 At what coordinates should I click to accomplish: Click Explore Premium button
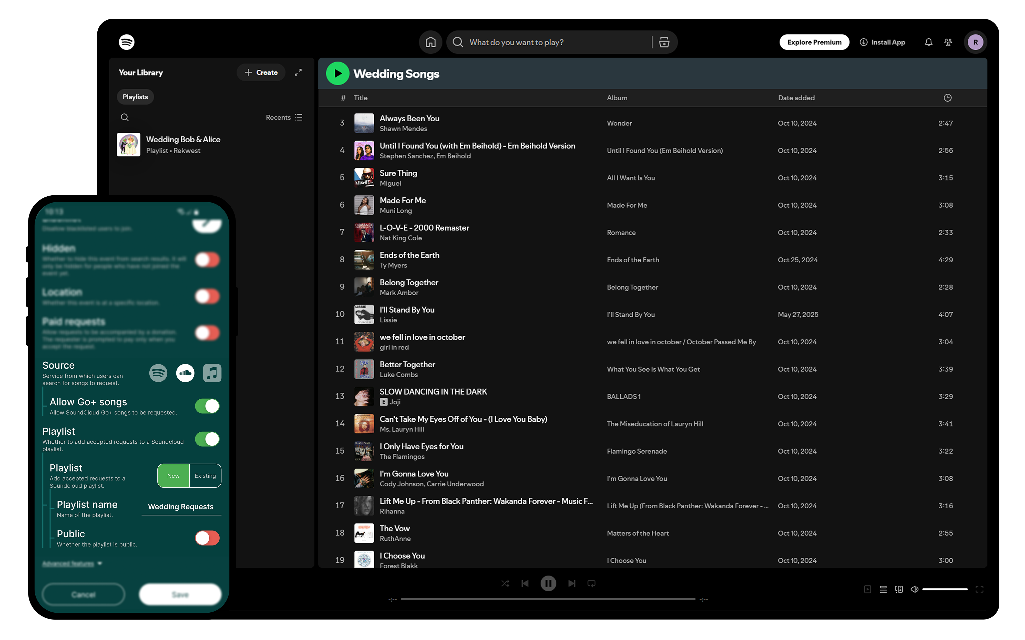coord(814,42)
